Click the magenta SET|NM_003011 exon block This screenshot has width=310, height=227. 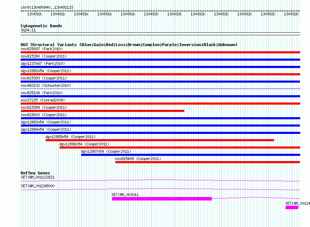point(162,199)
